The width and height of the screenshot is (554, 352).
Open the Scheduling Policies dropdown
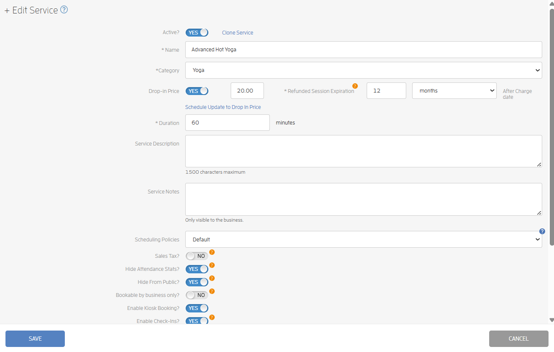[363, 239]
